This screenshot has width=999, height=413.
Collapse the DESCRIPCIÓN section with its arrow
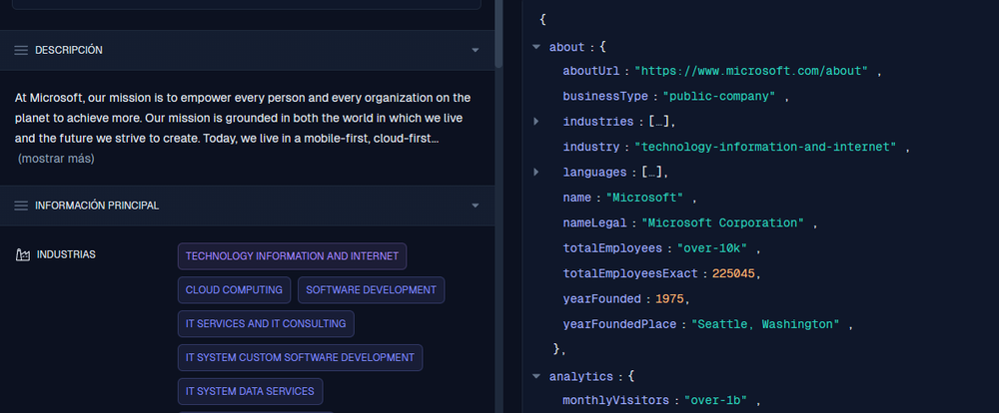click(475, 50)
